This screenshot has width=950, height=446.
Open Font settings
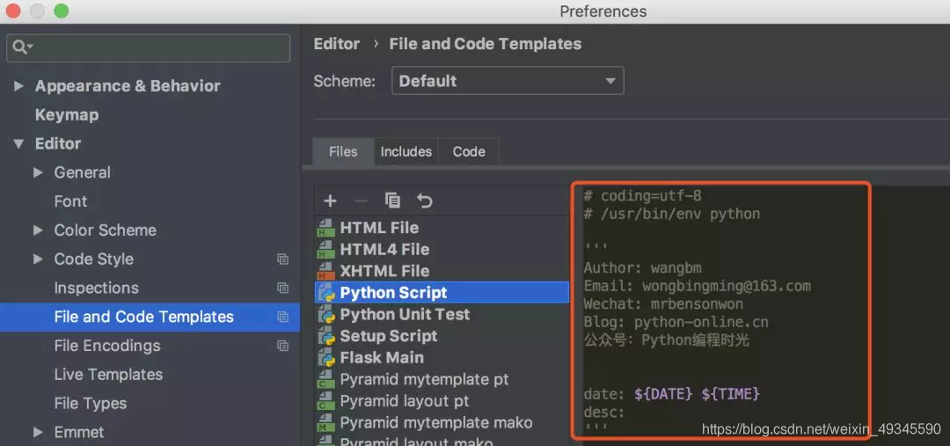[x=70, y=201]
